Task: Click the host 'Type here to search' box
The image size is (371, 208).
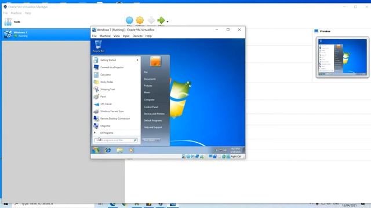Action: [53, 204]
